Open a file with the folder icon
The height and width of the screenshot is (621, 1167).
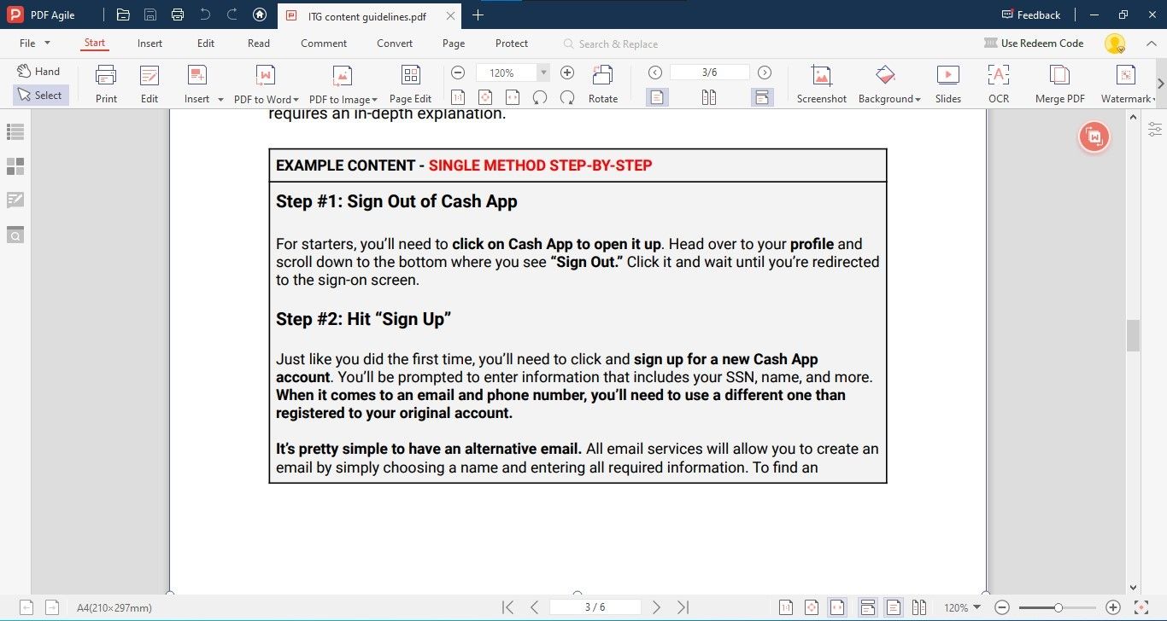click(123, 15)
